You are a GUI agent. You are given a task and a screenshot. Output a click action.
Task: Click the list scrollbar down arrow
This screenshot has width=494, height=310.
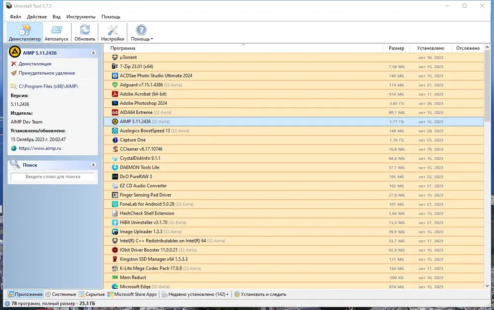click(x=487, y=286)
